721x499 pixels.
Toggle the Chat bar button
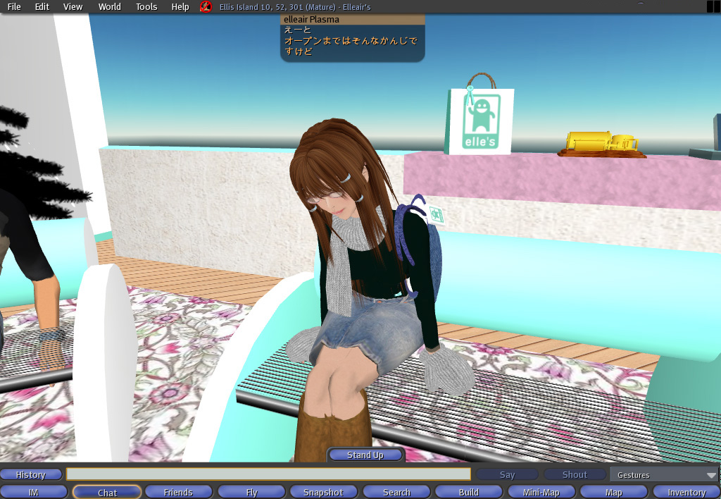coord(107,492)
